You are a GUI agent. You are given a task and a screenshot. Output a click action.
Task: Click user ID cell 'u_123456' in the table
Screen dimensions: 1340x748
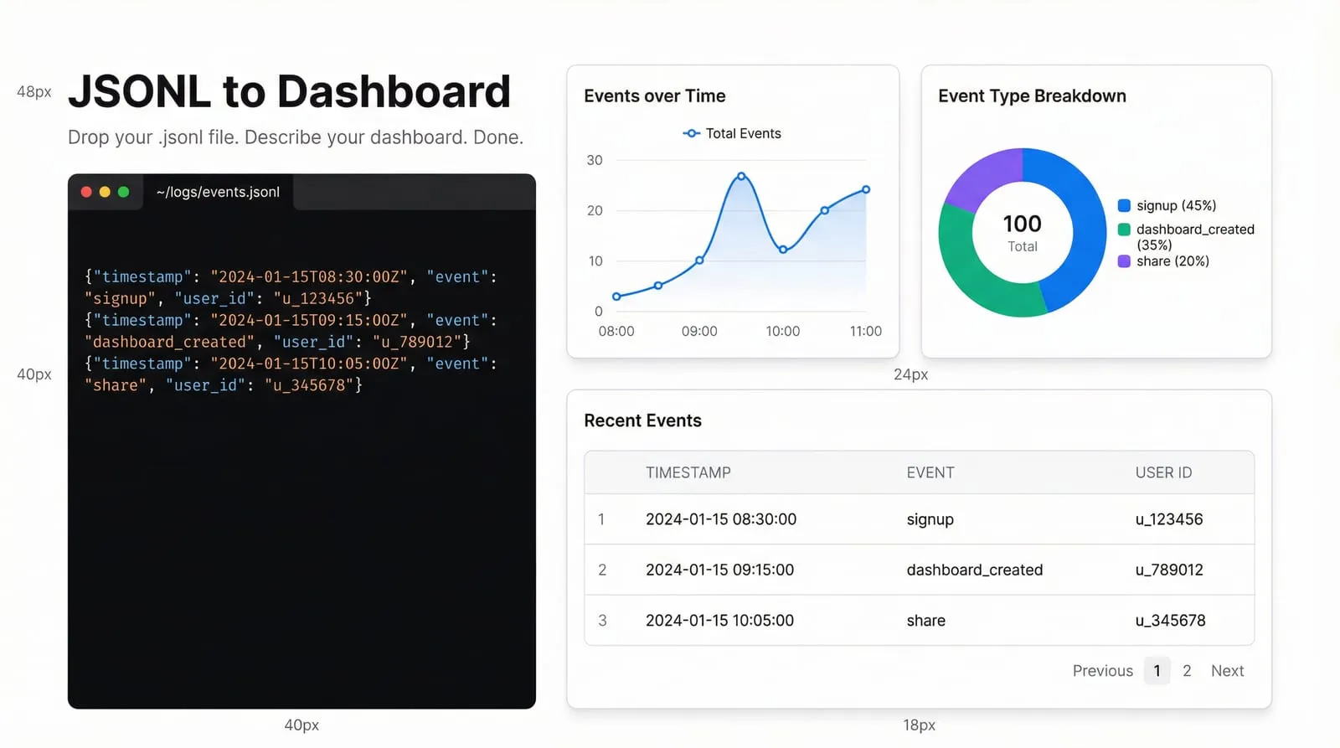point(1169,519)
